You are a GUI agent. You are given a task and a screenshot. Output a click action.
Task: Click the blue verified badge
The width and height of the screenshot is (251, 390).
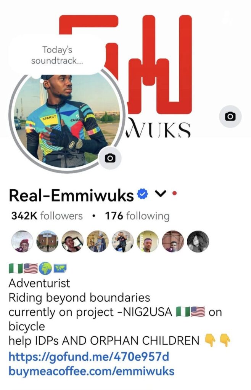pyautogui.click(x=143, y=194)
